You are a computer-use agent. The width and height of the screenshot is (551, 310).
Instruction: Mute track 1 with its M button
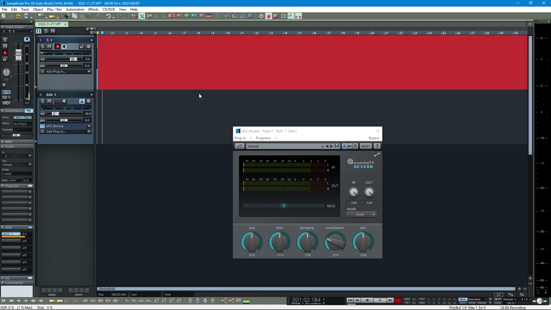[49, 46]
